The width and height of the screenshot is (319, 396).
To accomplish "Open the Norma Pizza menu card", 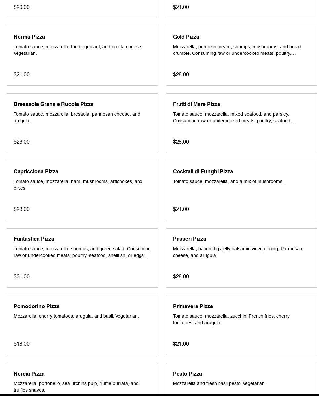I will click(82, 56).
